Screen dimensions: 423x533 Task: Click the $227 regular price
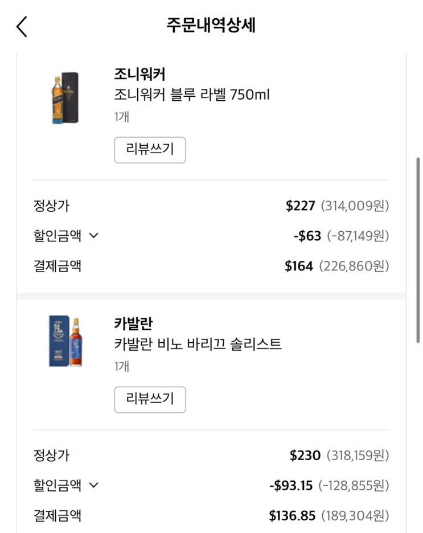300,206
